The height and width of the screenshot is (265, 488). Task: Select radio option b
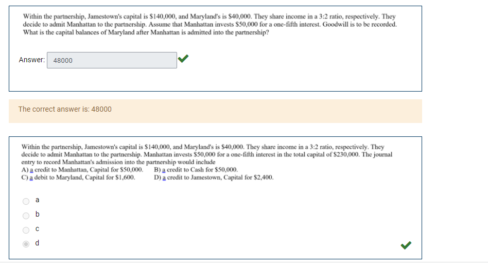[26, 216]
